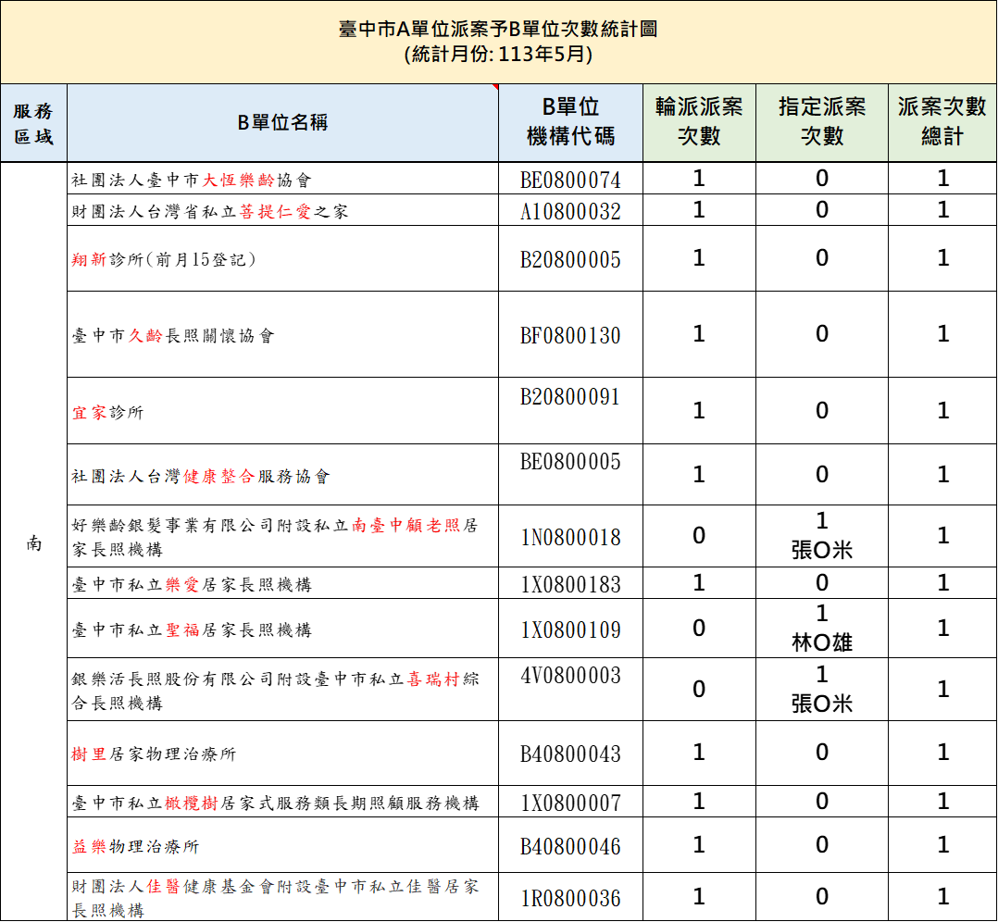998x922 pixels.
Task: Click code 1N0800018
Action: 571,537
